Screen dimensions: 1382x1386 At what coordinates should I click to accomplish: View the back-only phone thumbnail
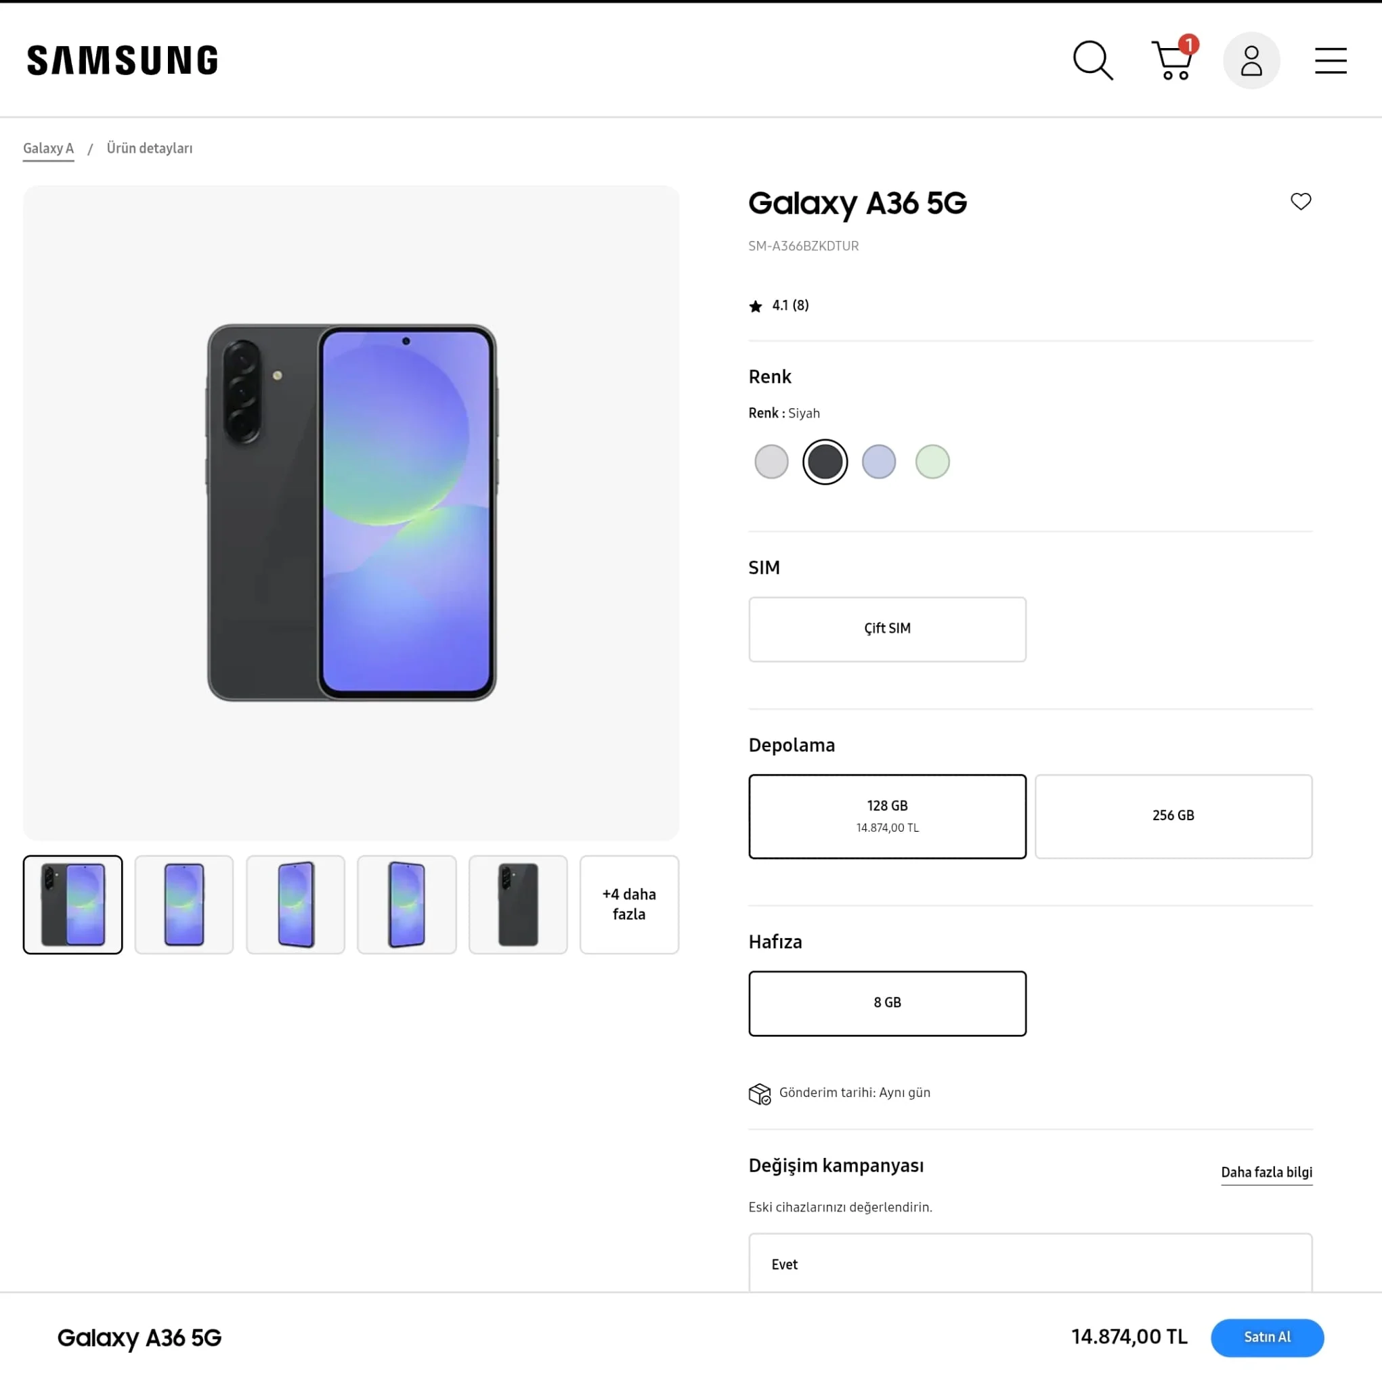(517, 904)
